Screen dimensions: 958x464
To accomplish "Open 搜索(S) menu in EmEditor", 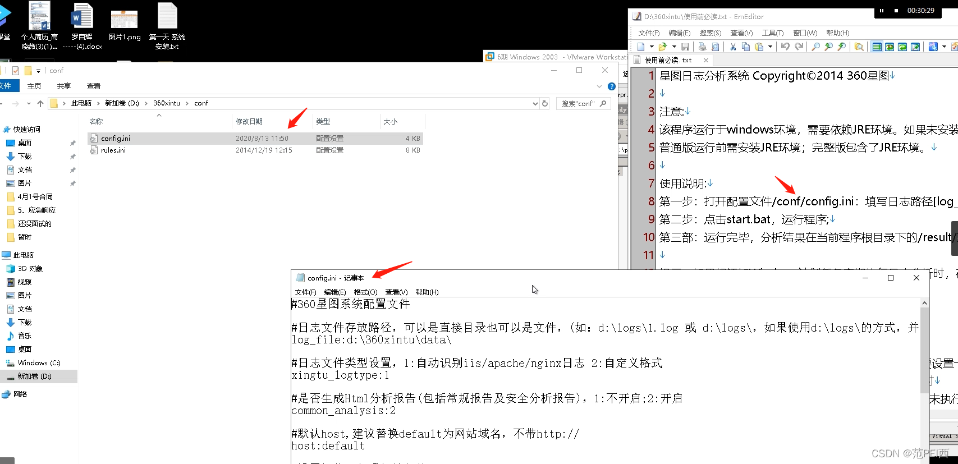I will [x=711, y=33].
